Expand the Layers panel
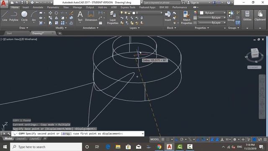Image resolution: width=268 pixels, height=151 pixels. tap(134, 28)
